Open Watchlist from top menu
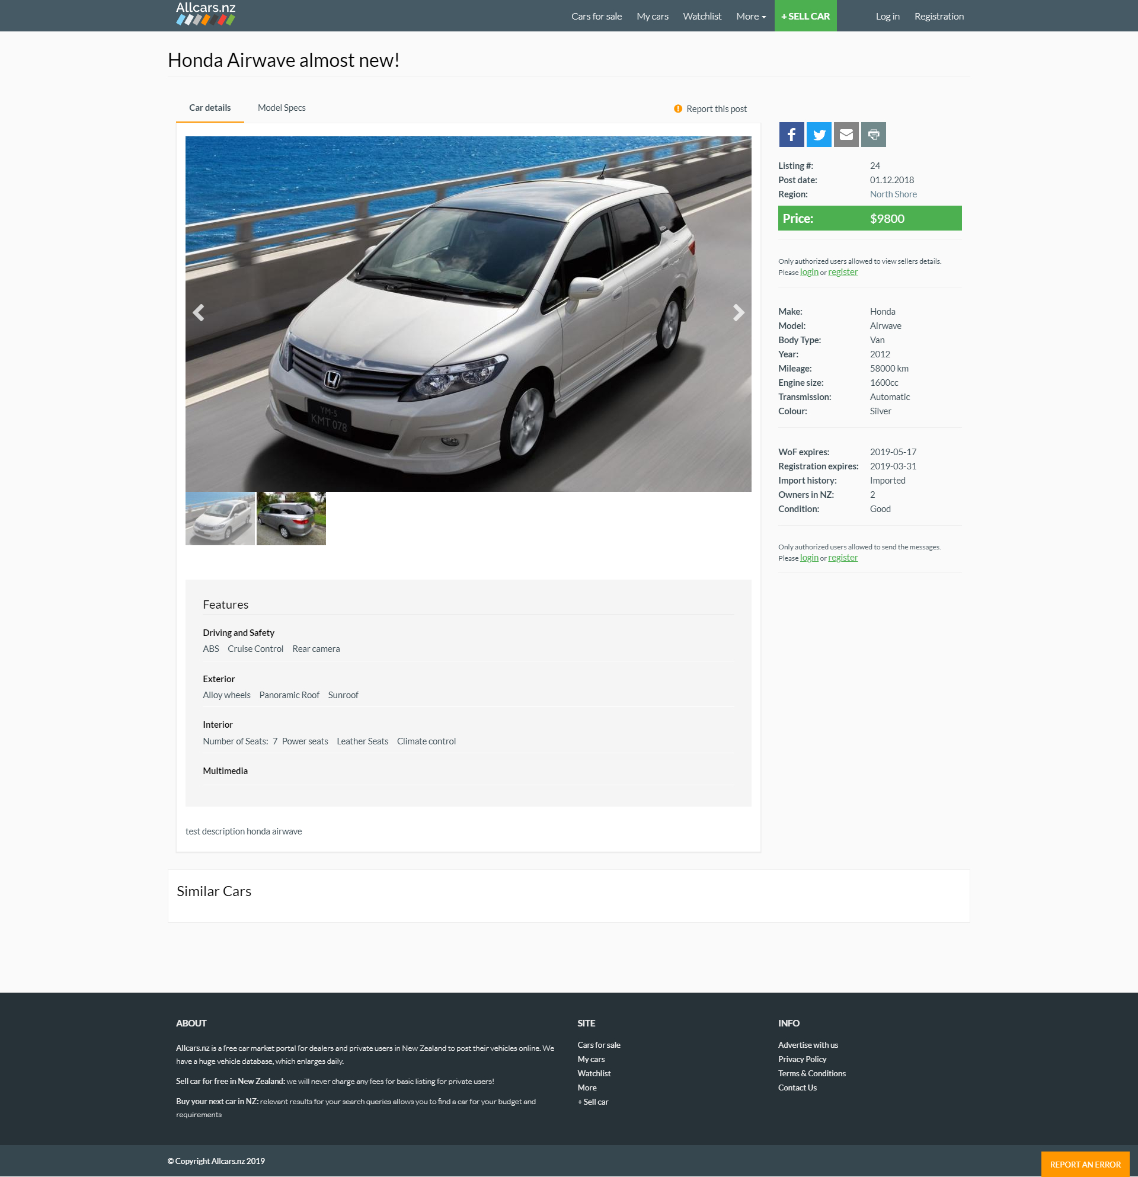Screen dimensions: 1138x1177 [701, 16]
